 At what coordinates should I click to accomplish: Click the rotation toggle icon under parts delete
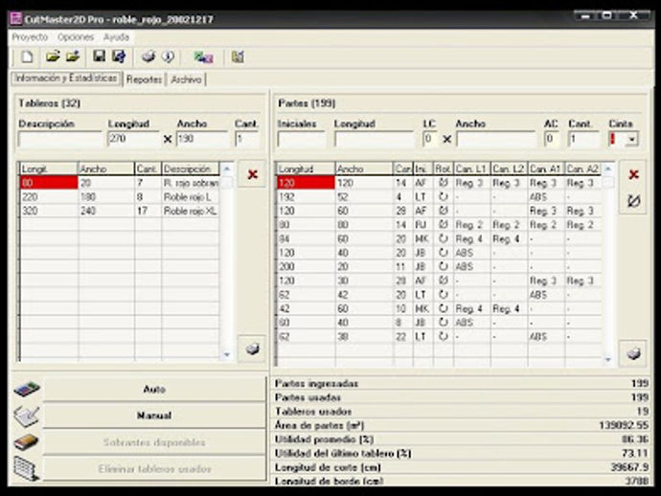(633, 201)
